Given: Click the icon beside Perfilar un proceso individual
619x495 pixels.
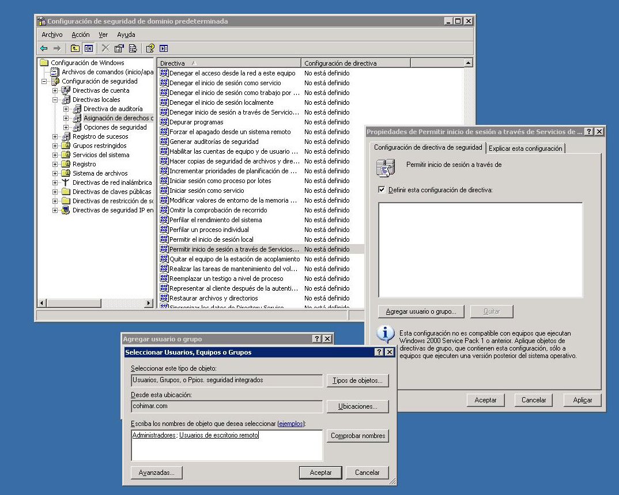Looking at the screenshot, I should [164, 230].
